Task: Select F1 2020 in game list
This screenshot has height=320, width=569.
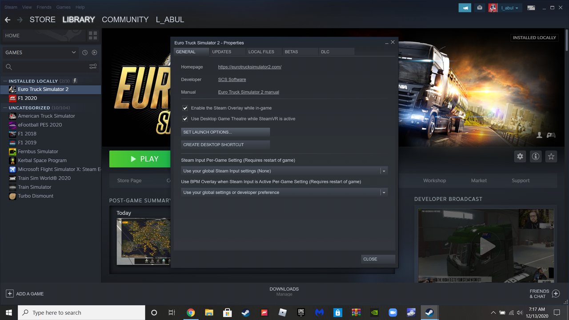Action: [27, 98]
